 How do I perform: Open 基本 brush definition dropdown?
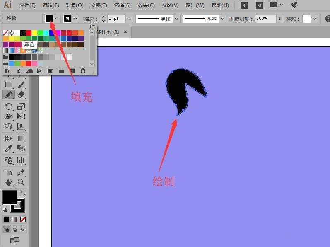click(x=222, y=19)
